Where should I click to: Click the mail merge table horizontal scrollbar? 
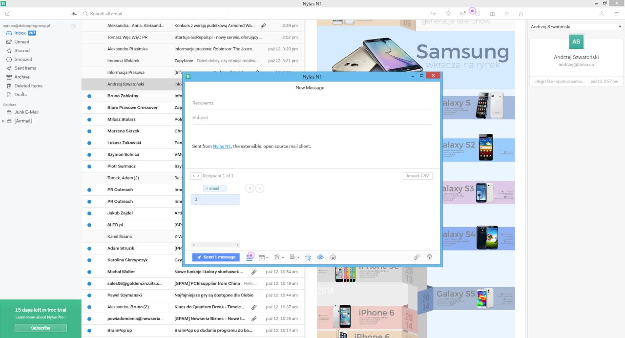tap(215, 245)
